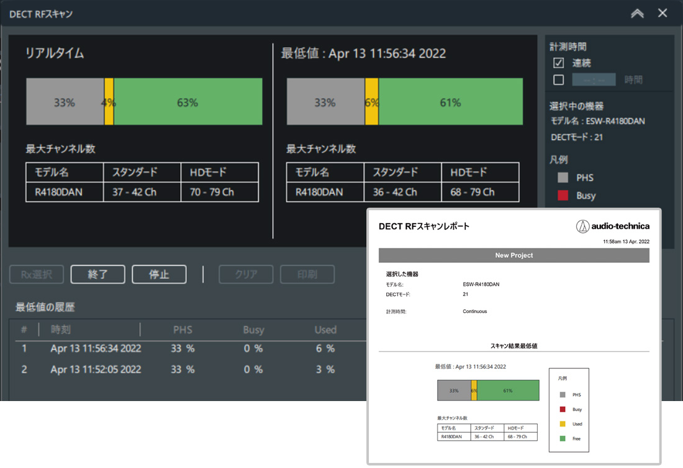Click the audio-technica logo in the report
683x468 pixels.
[x=612, y=226]
